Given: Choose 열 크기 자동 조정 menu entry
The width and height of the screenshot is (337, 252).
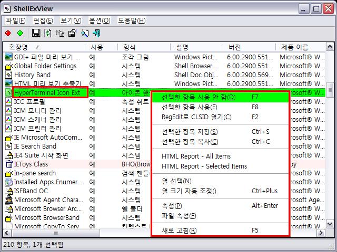Looking at the screenshot, I should [x=220, y=191].
